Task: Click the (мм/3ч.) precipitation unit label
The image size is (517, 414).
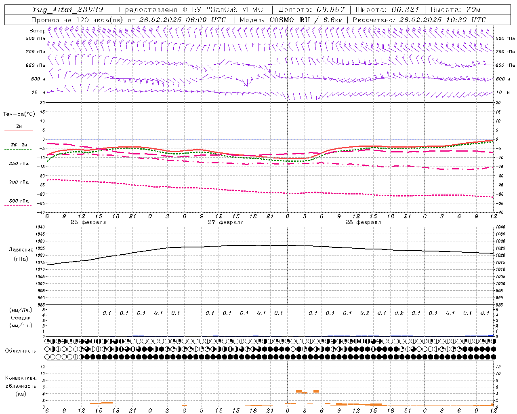Action: [21, 310]
